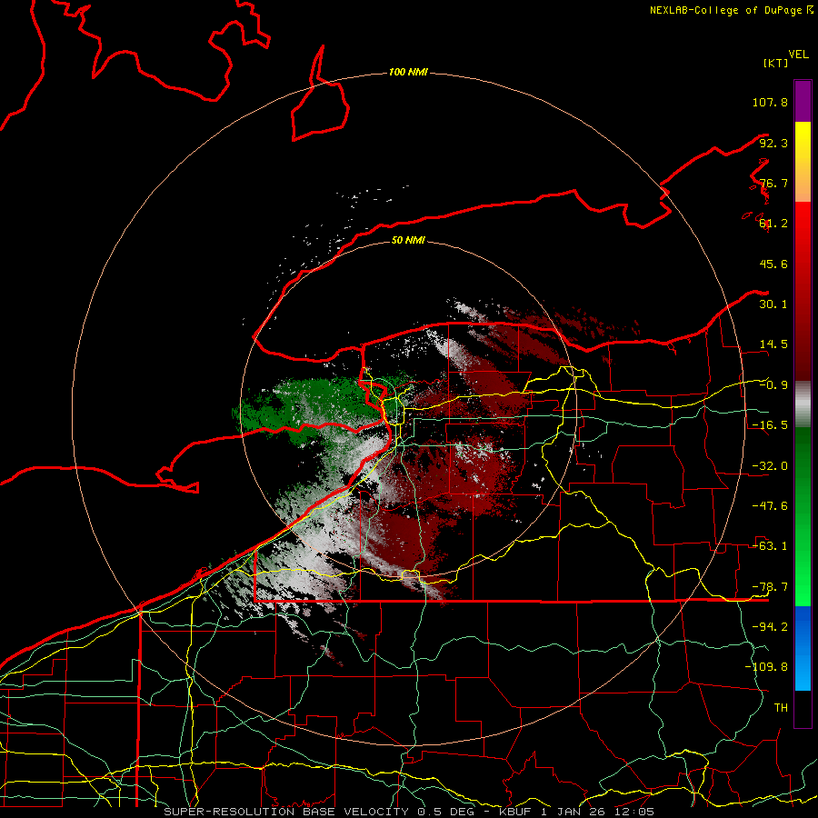Click the gray near-zero segment of color bar
The height and width of the screenshot is (818, 818).
click(x=803, y=404)
